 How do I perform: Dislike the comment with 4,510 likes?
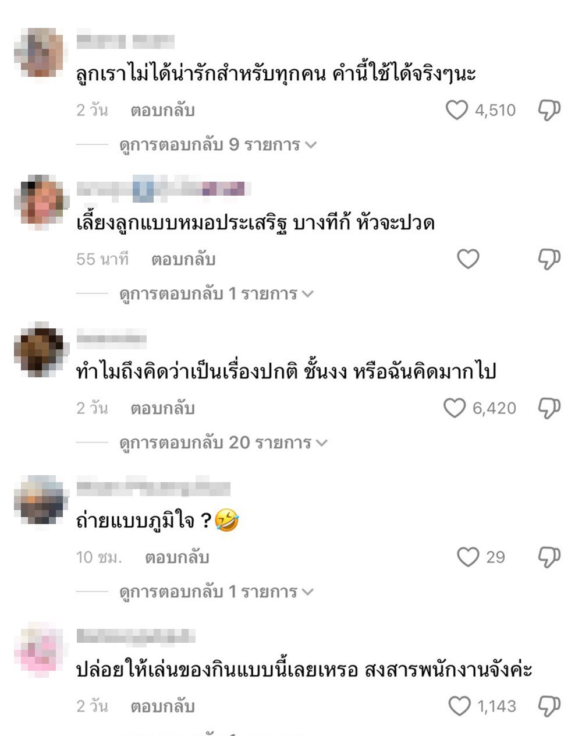tap(549, 110)
